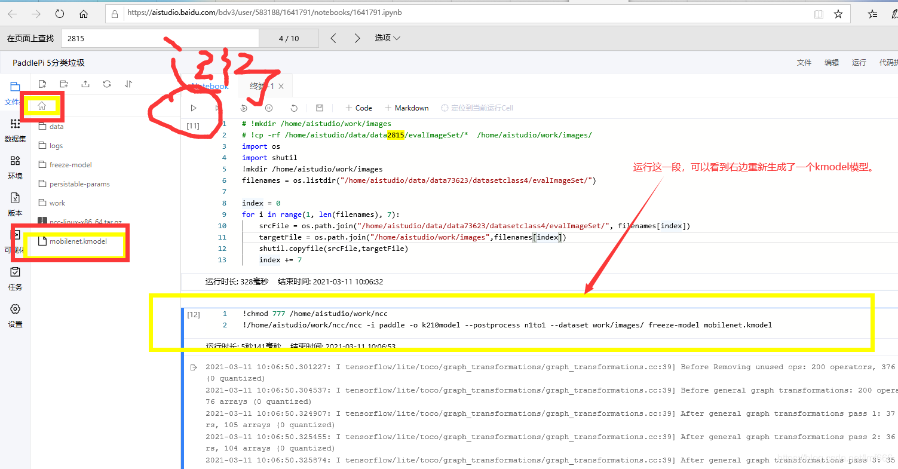Click the browser forward arrow

(x=36, y=14)
